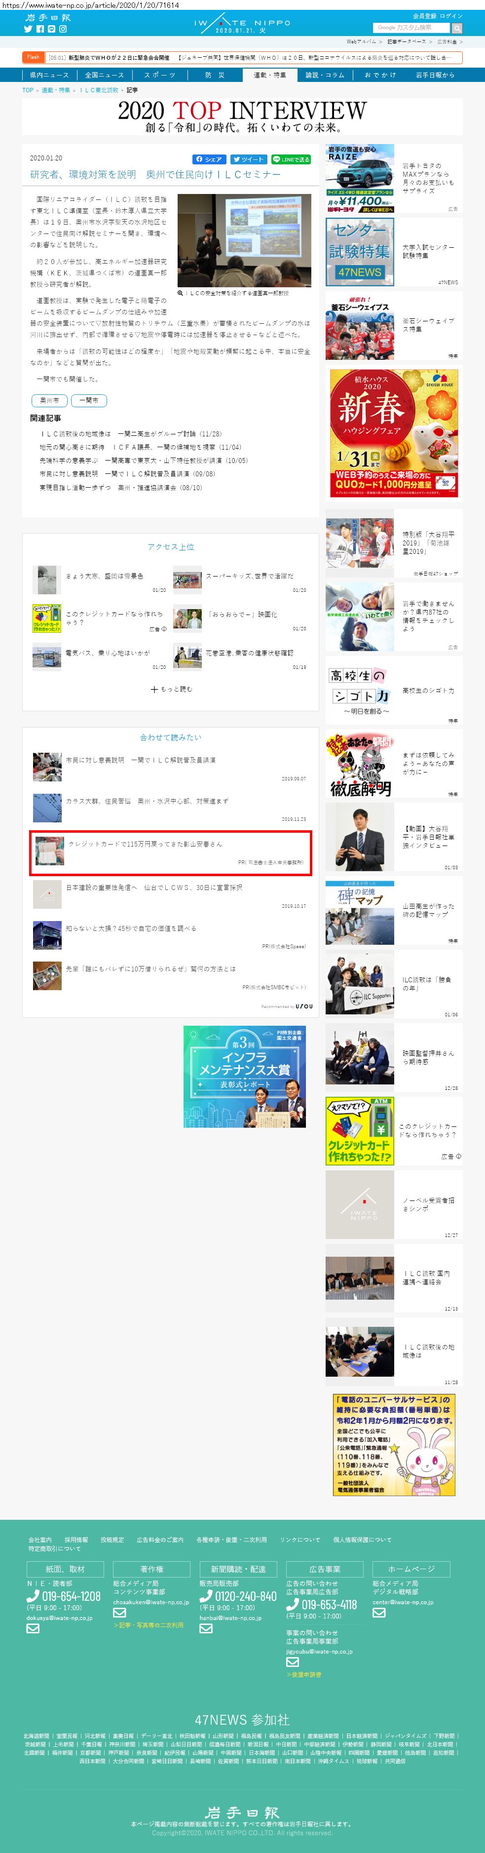Open the おでかけ menu
Viewport: 485px width, 1853px height.
pyautogui.click(x=380, y=75)
